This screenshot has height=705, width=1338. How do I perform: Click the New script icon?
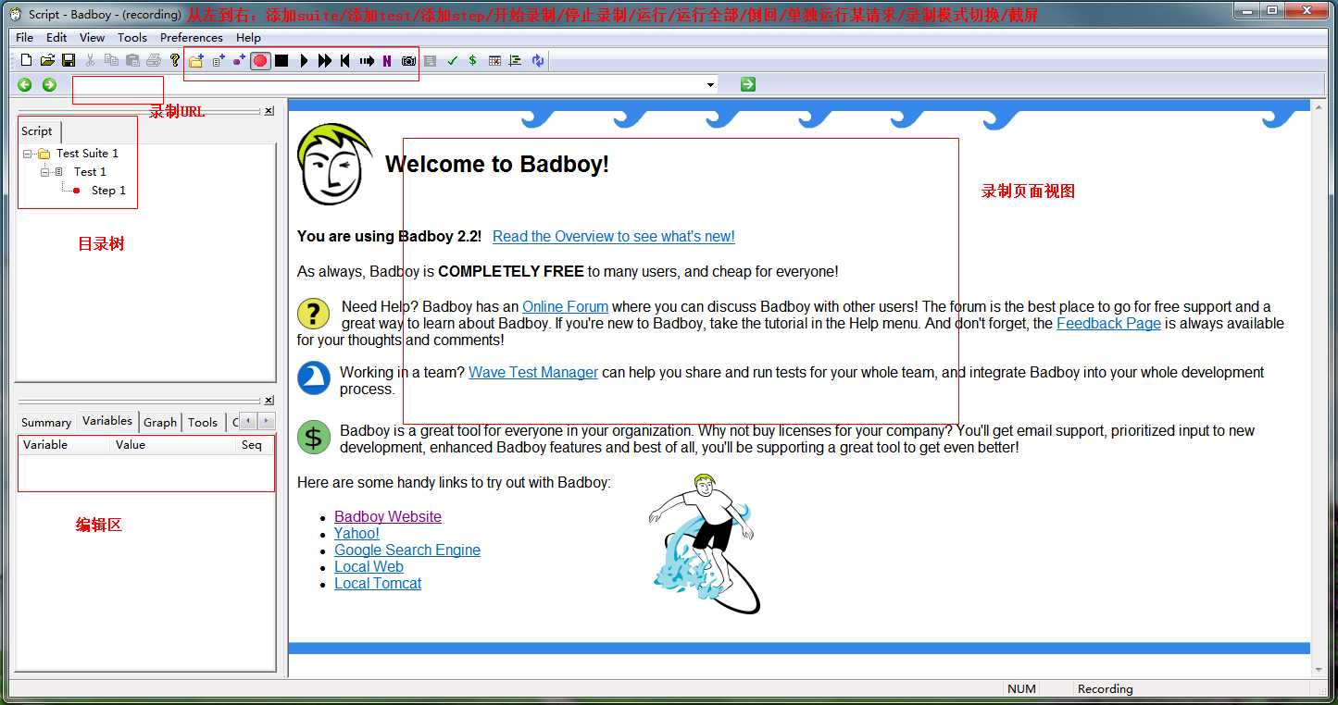(x=26, y=60)
